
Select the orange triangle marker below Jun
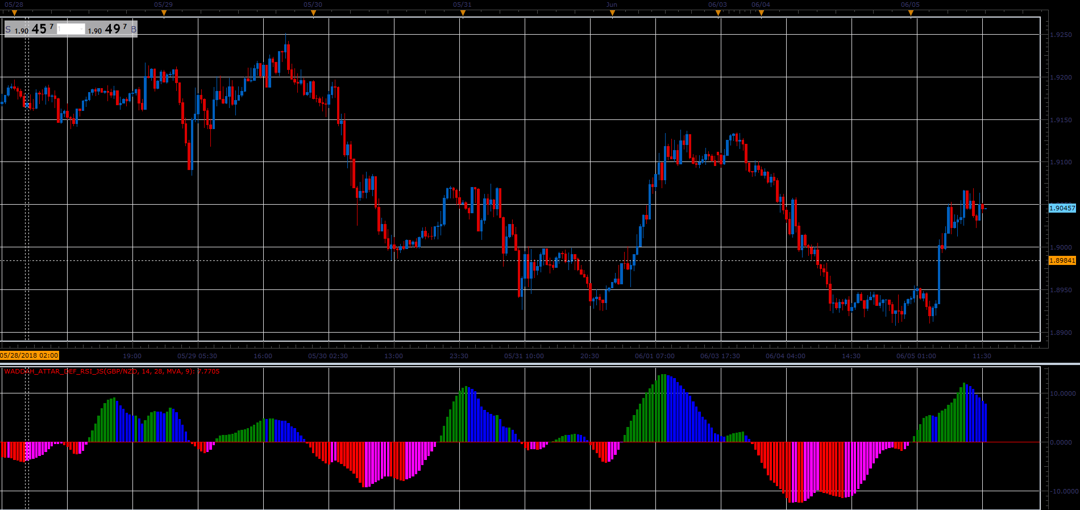point(612,13)
